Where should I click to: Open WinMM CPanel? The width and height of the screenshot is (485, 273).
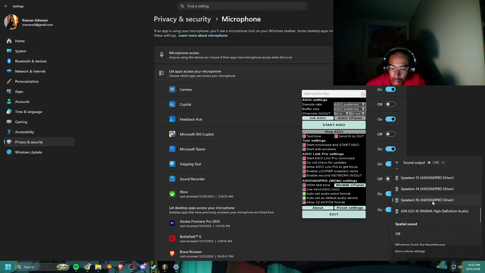(x=350, y=185)
